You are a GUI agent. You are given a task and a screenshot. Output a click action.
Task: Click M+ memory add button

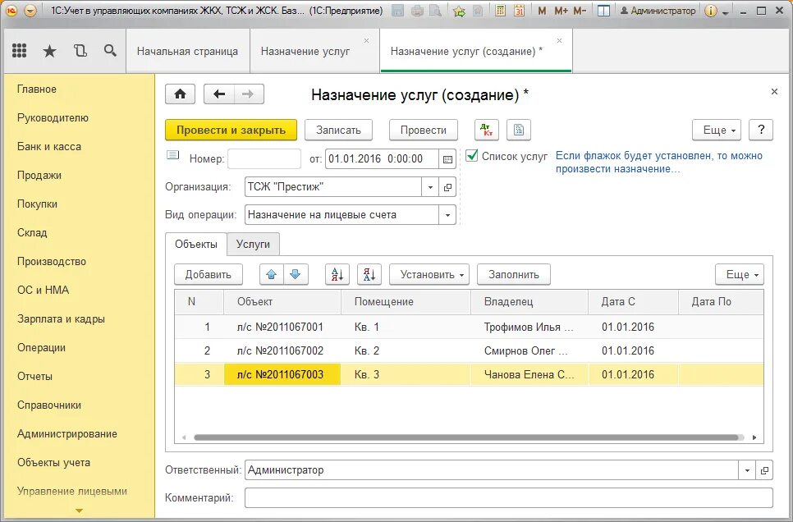(x=561, y=10)
